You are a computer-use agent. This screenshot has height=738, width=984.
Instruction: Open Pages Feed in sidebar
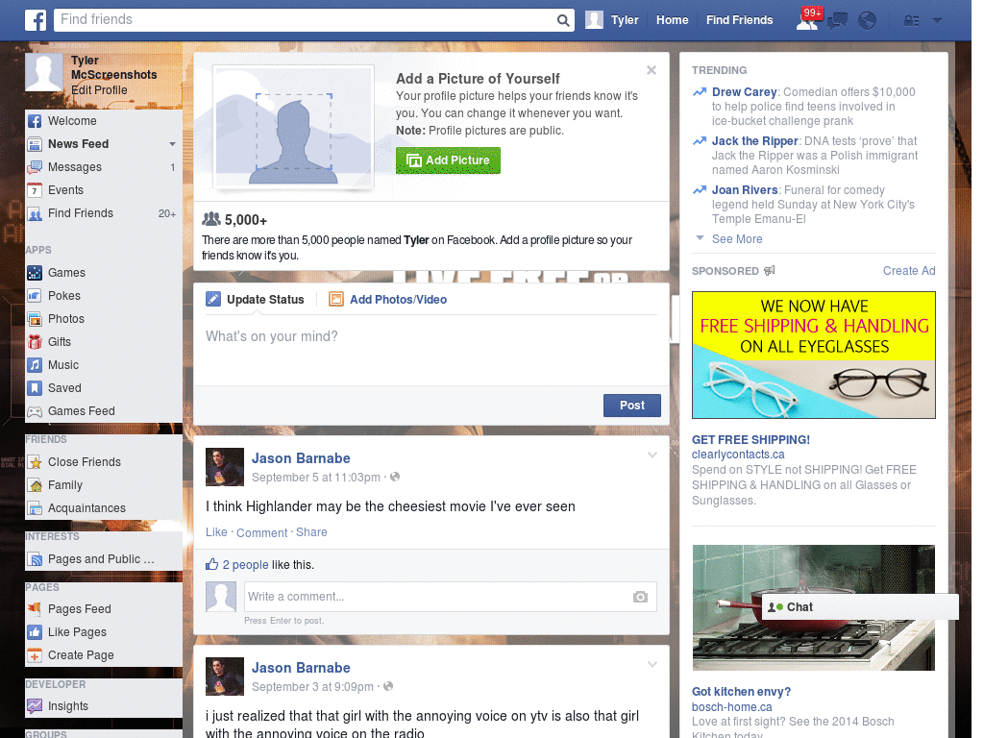104,608
